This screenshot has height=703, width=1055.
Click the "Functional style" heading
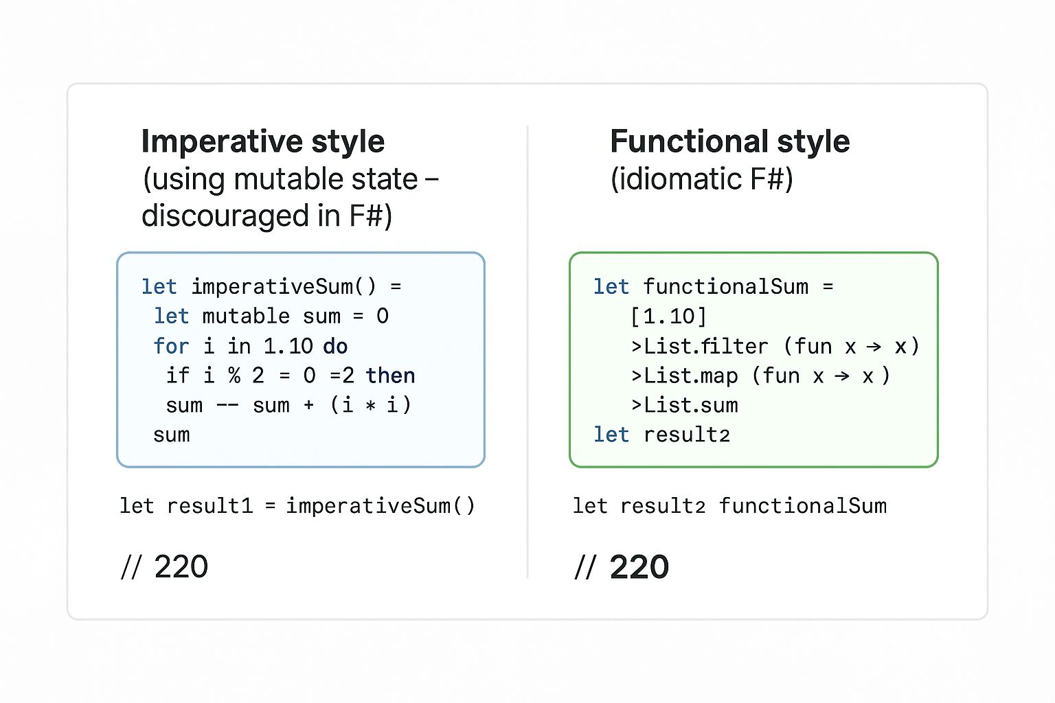point(729,141)
